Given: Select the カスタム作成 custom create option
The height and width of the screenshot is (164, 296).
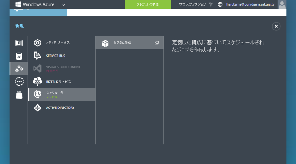Looking at the screenshot, I should coord(129,43).
